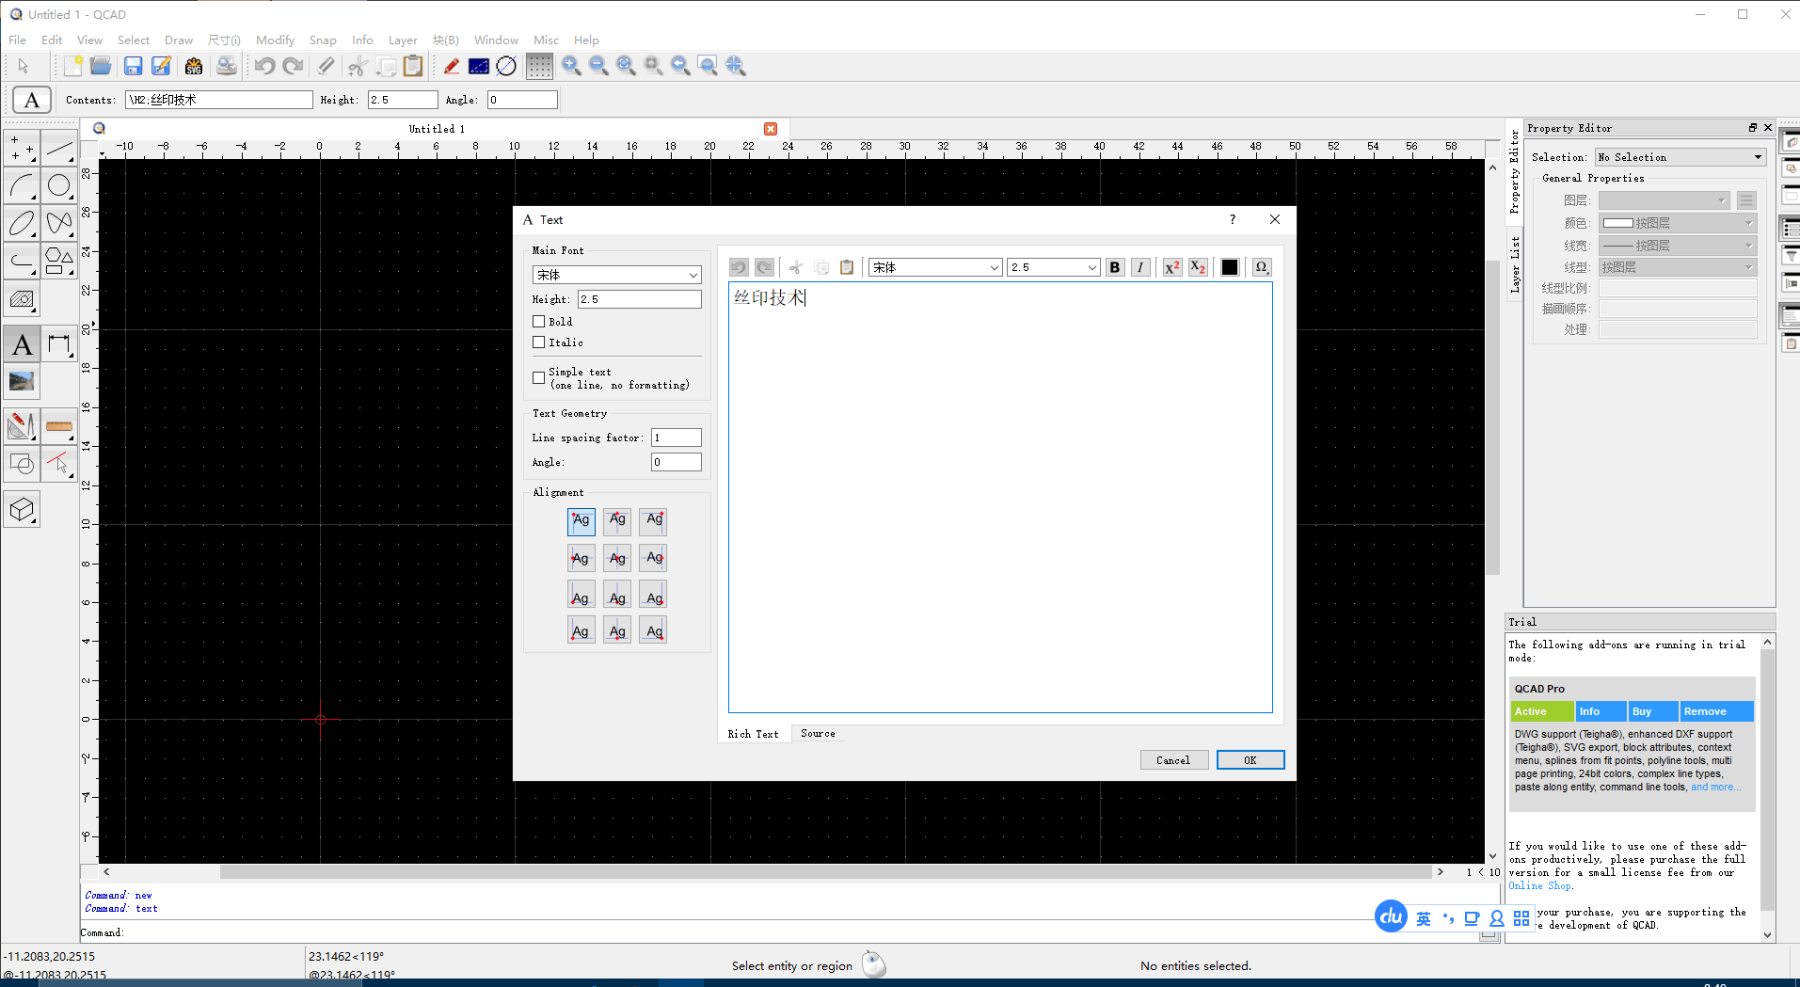
Task: Click the Zoom In icon on the main toolbar
Action: coord(571,66)
